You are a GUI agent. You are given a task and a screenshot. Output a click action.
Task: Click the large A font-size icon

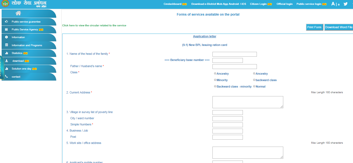click(x=333, y=3)
